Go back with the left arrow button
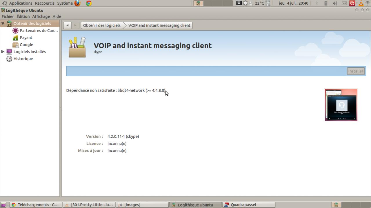Image resolution: width=371 pixels, height=208 pixels. coord(67,25)
